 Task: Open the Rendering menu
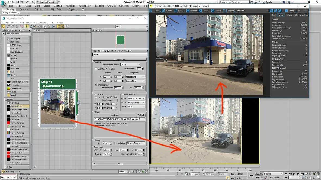click(x=100, y=6)
